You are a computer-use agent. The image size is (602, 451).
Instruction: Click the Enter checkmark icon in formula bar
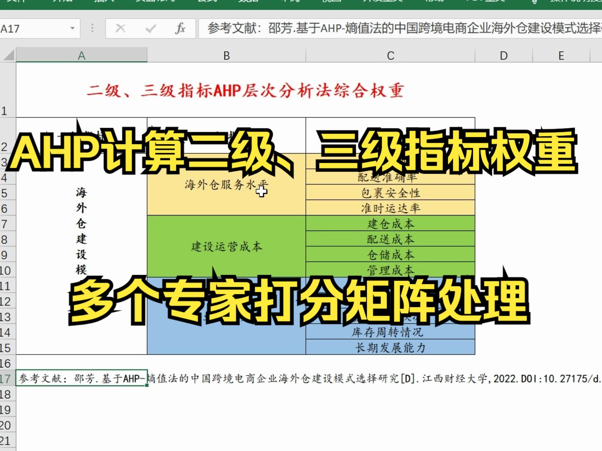click(x=150, y=28)
